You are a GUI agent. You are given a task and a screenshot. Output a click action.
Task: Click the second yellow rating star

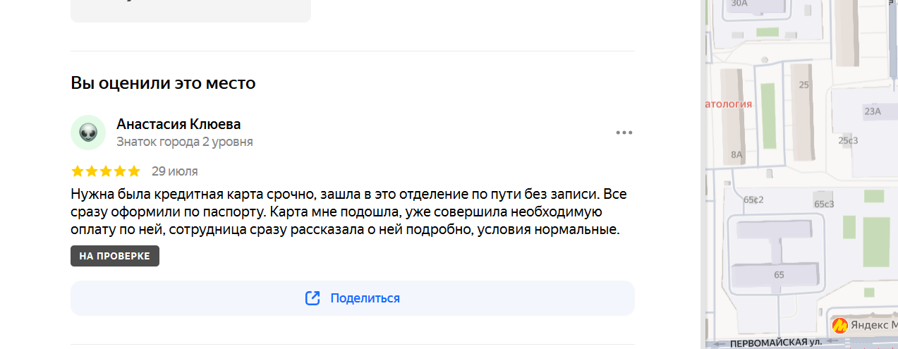click(92, 171)
